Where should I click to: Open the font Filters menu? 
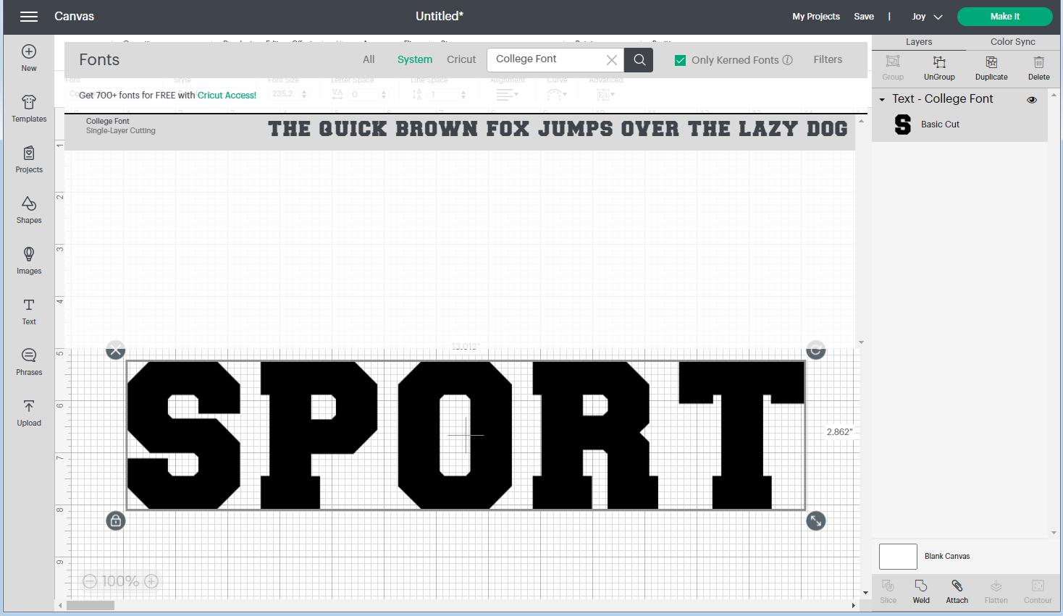pos(828,59)
